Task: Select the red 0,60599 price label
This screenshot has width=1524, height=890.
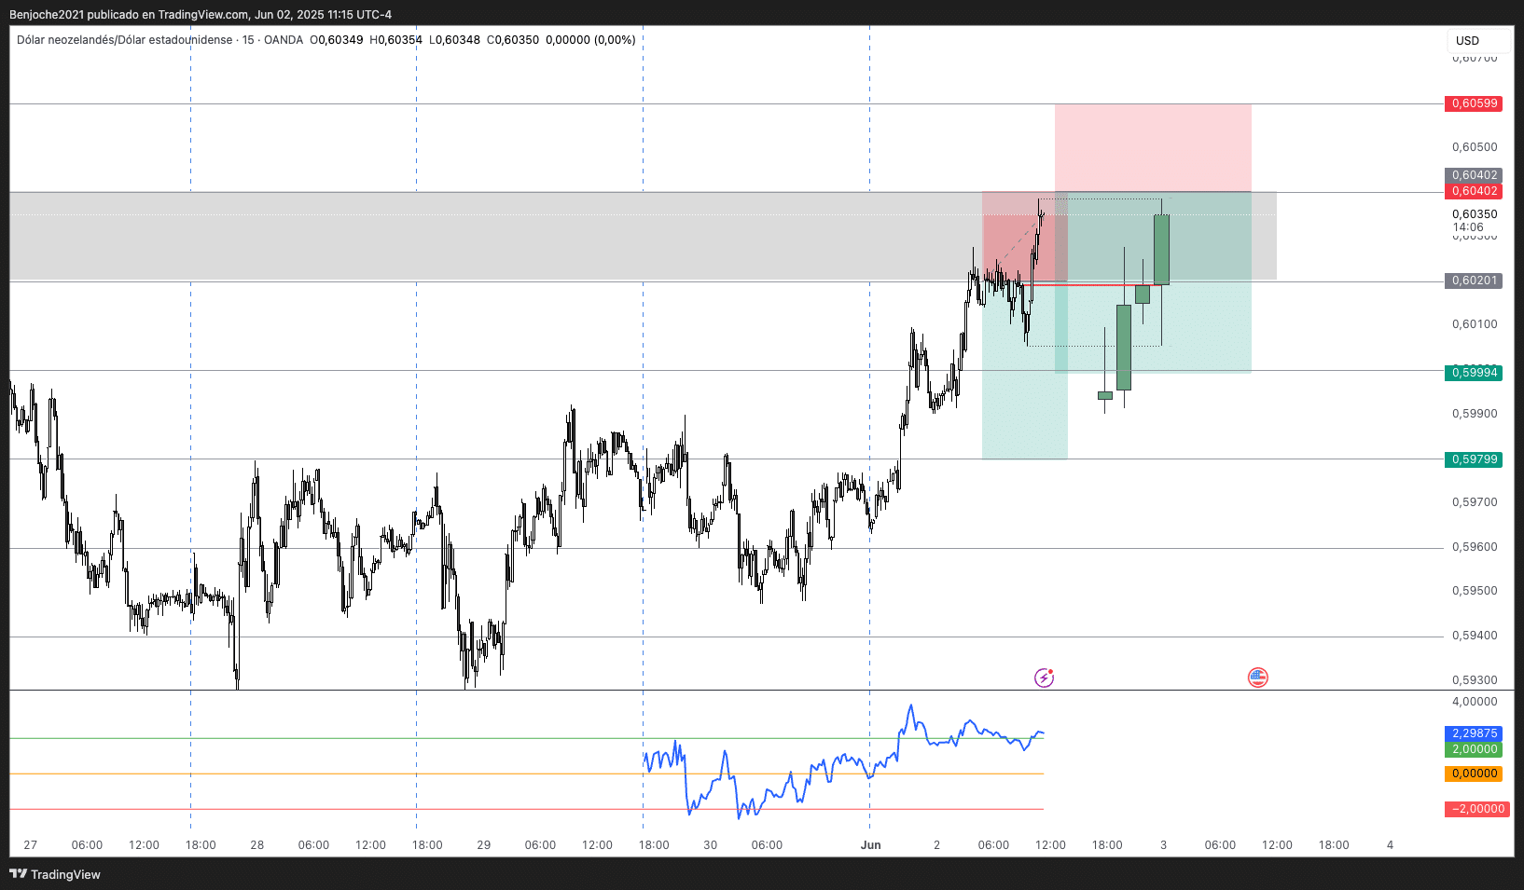Action: click(1474, 103)
